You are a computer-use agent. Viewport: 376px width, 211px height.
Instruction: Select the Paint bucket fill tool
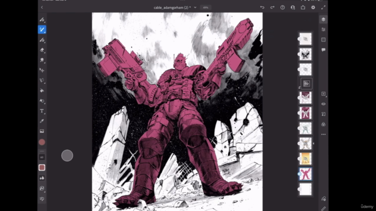[x=42, y=91]
